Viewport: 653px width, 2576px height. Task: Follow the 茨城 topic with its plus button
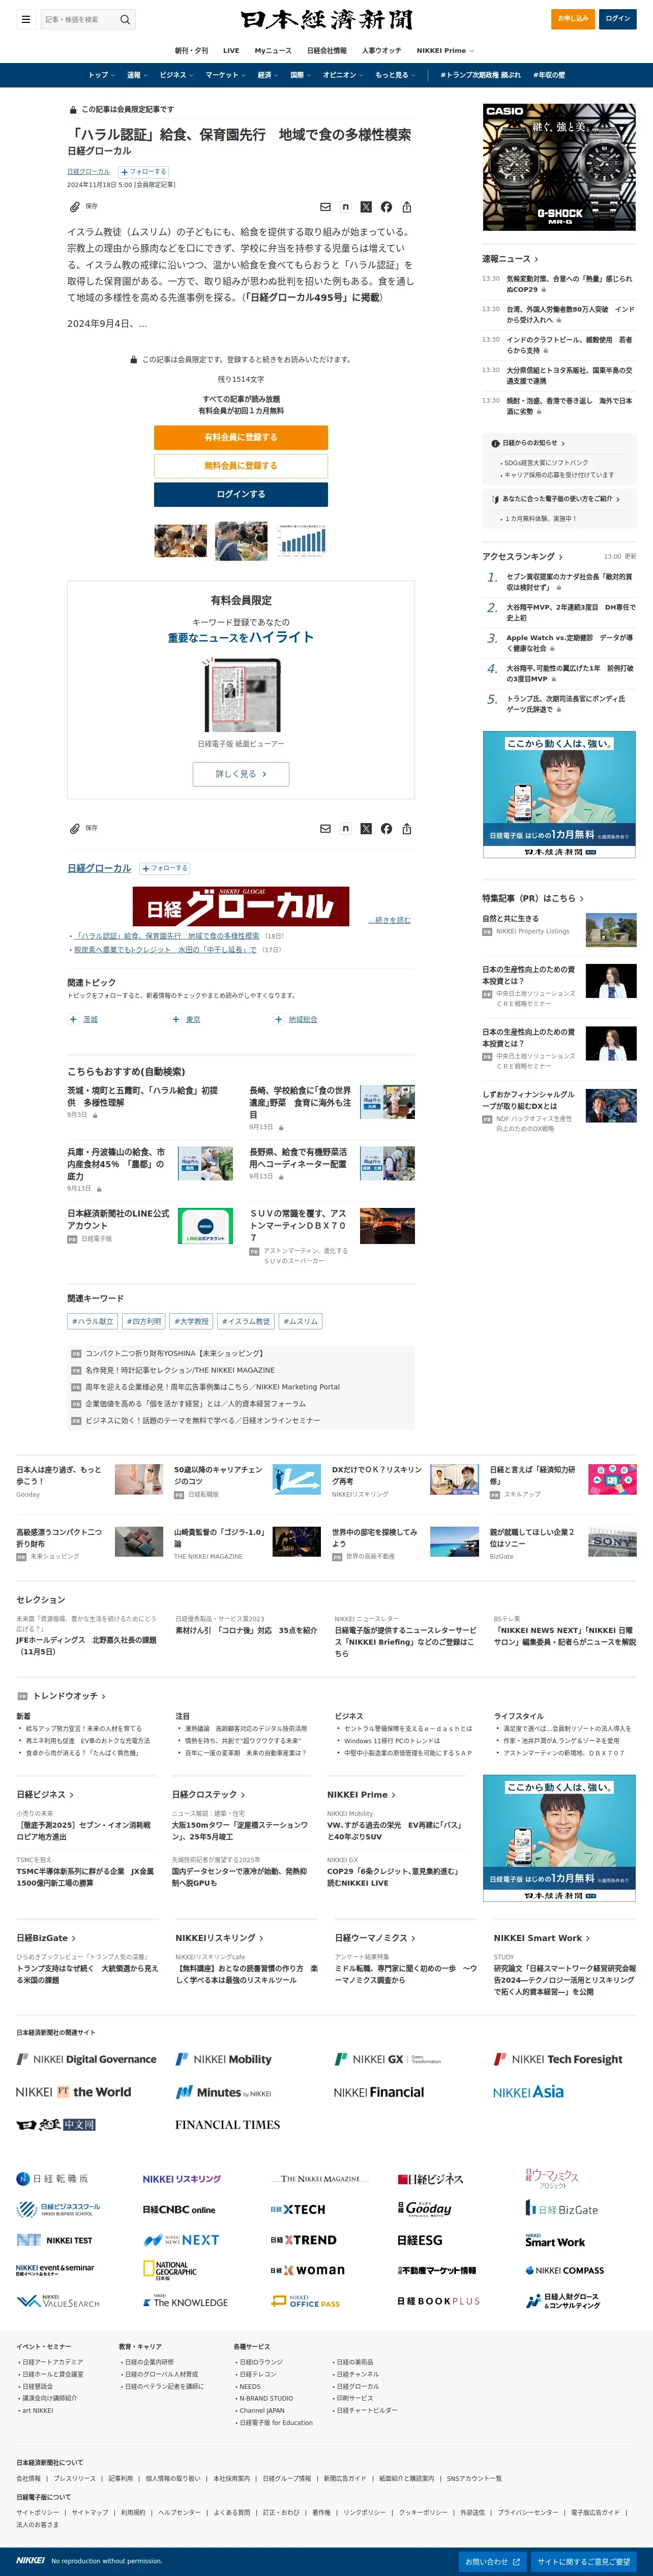coord(73,1019)
